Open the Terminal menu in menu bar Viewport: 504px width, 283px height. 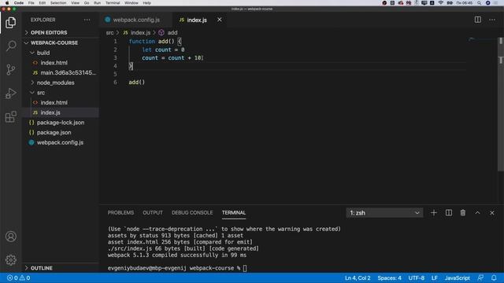tap(113, 3)
